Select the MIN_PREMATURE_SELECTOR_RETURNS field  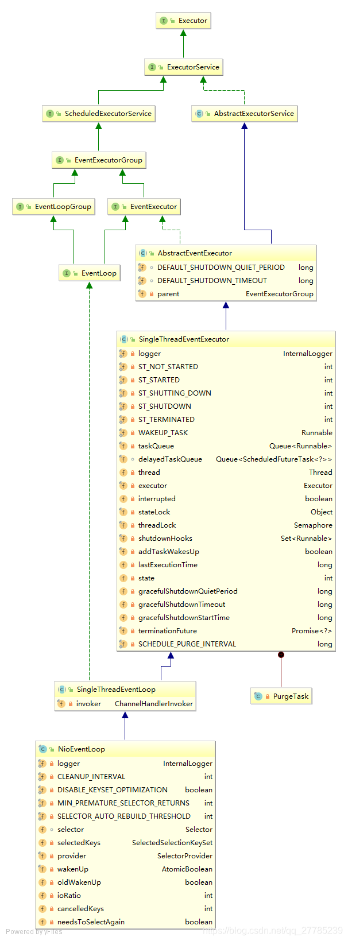(x=125, y=803)
